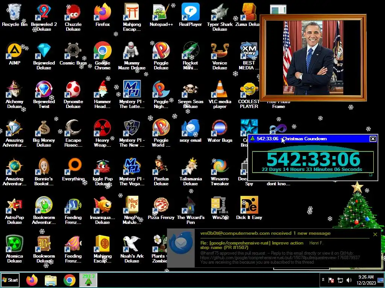
Task: Select Google Chrome desktop shortcut
Action: point(102,55)
